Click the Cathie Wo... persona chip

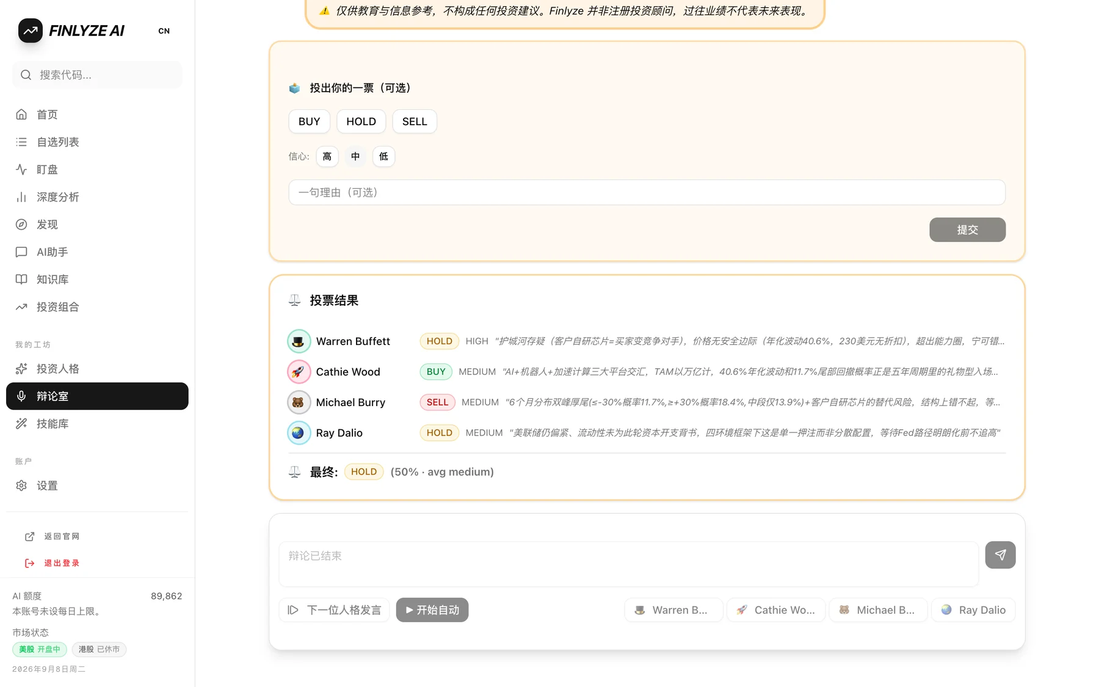pyautogui.click(x=776, y=609)
